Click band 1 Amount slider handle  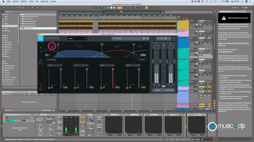tap(49, 88)
